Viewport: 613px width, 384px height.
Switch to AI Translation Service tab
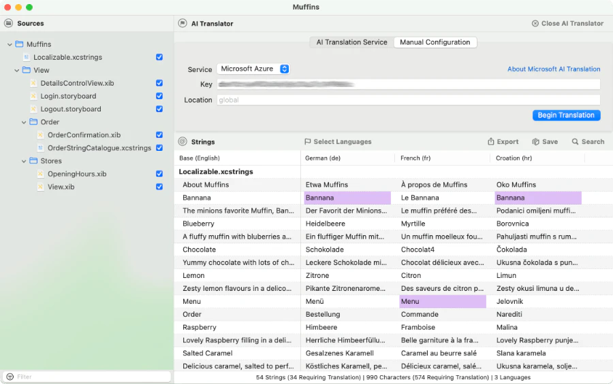(x=351, y=42)
